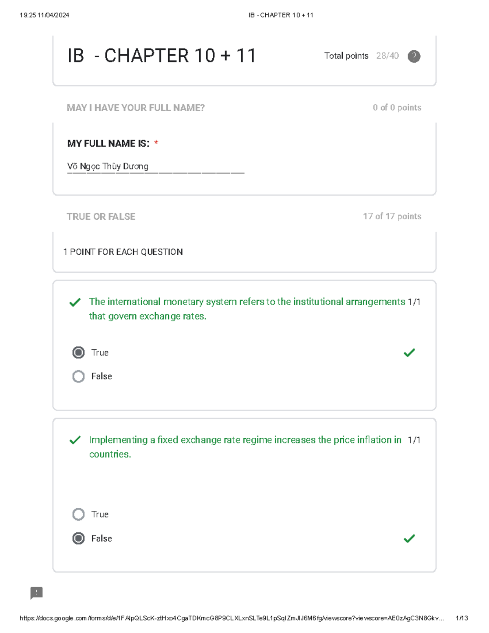Select False for the international monetary system question
The image size is (489, 633).
pos(78,376)
